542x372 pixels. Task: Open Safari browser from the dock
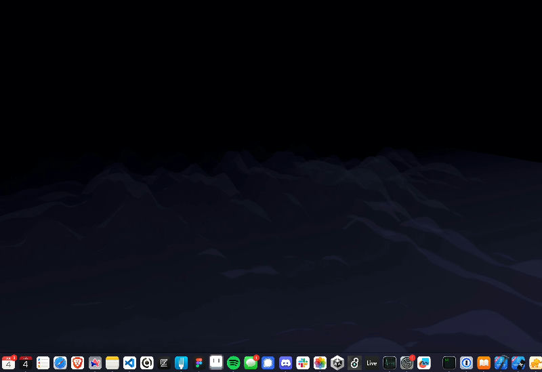point(60,363)
